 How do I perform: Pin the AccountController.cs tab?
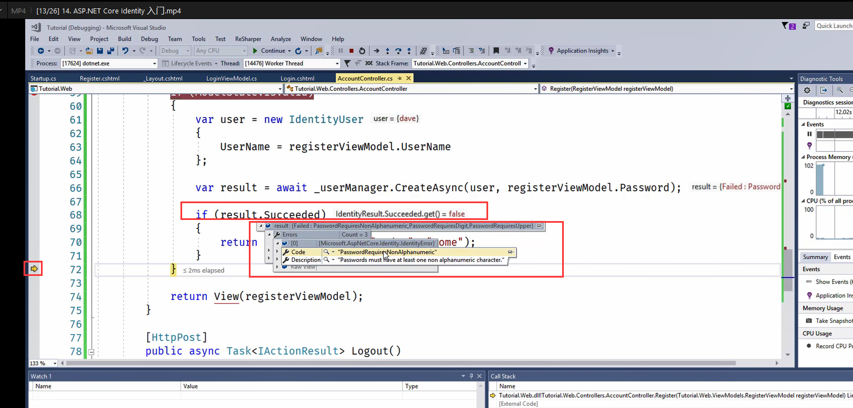(400, 78)
